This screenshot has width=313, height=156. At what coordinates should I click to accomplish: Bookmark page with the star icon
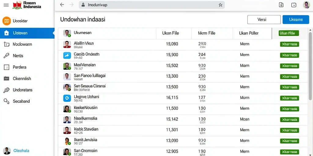point(220,5)
